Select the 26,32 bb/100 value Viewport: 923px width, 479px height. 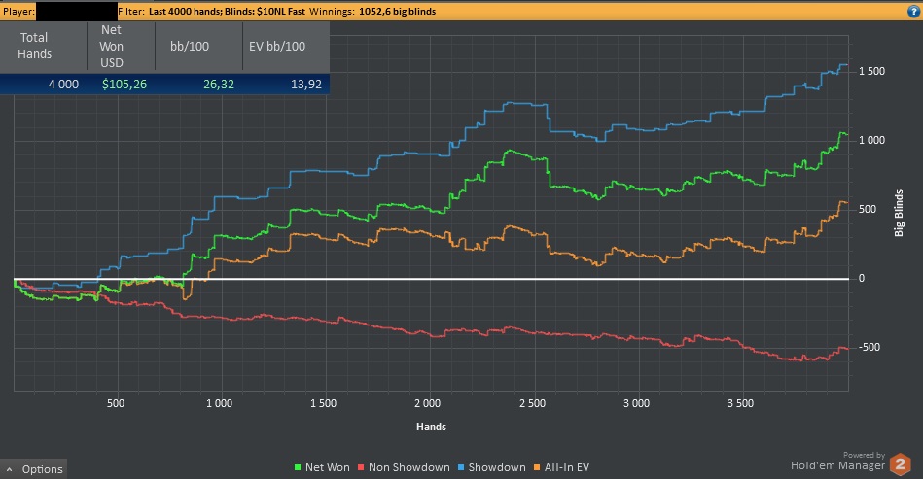pos(219,85)
